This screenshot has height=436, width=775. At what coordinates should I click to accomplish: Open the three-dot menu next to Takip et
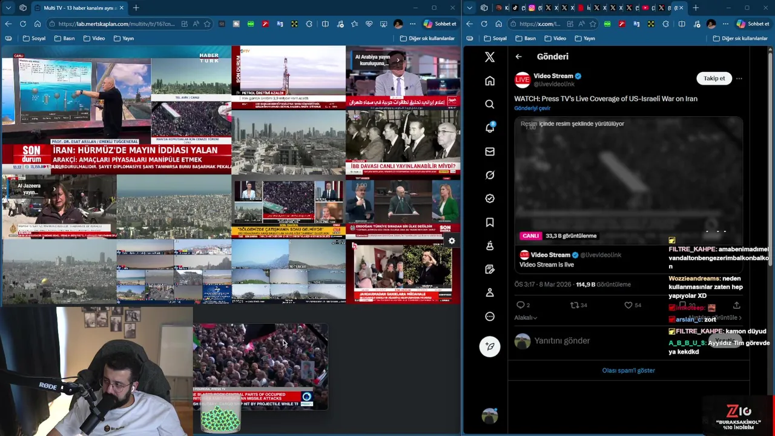pyautogui.click(x=739, y=78)
